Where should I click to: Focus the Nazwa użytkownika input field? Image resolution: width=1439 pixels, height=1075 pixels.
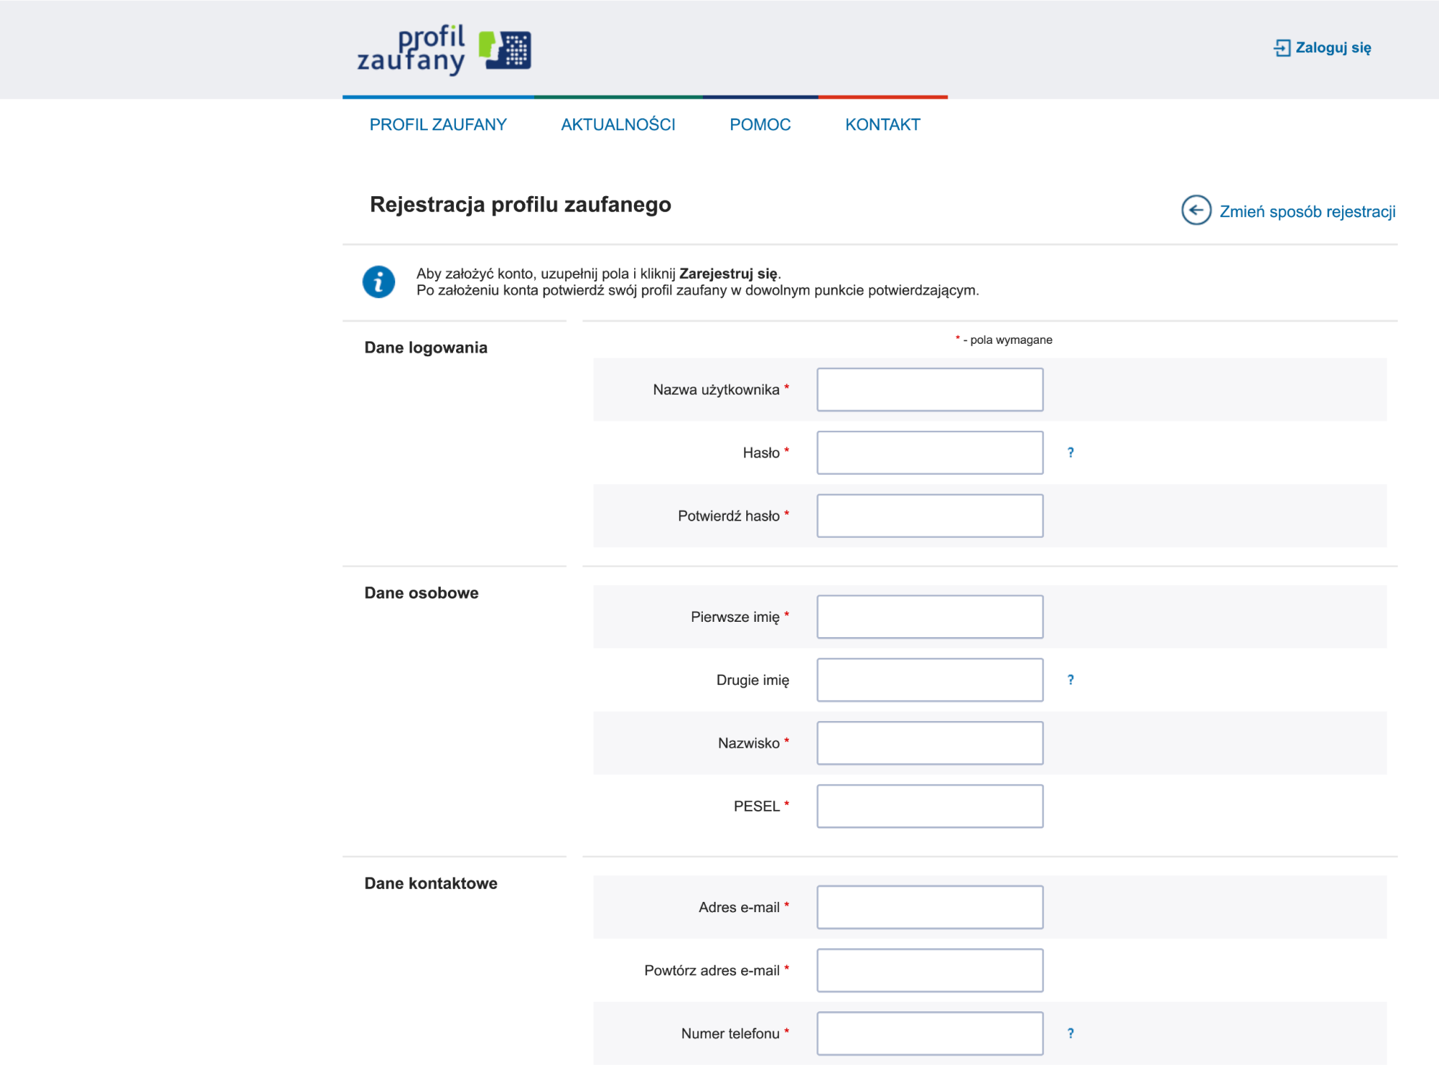pos(929,389)
